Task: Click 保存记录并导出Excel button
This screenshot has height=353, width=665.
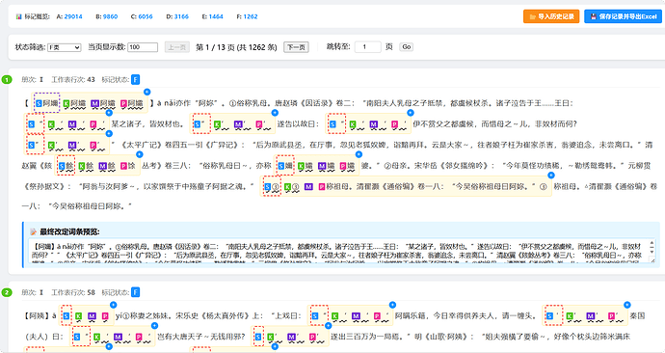Action: [623, 16]
